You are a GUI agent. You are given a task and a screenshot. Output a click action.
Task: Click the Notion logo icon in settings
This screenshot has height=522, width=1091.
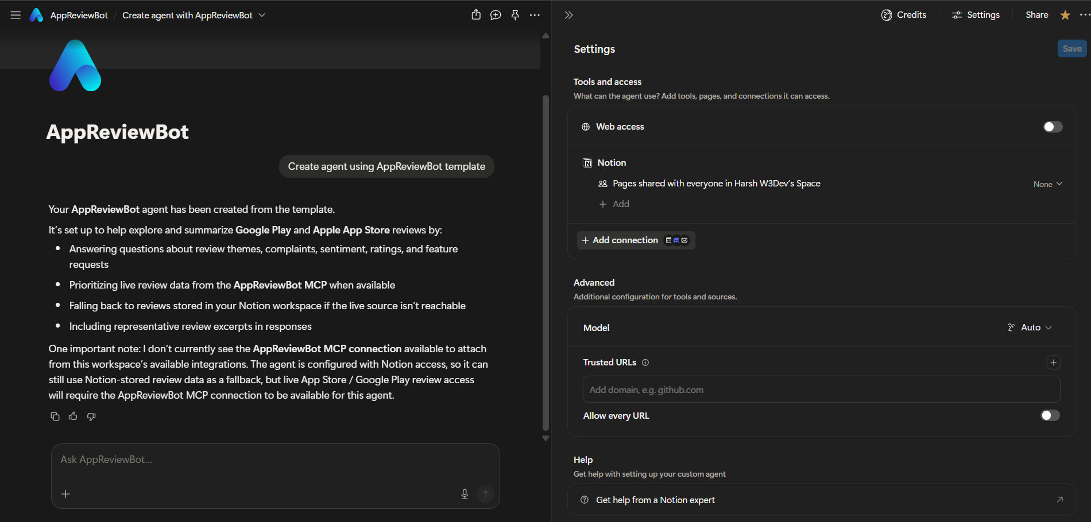coord(587,163)
